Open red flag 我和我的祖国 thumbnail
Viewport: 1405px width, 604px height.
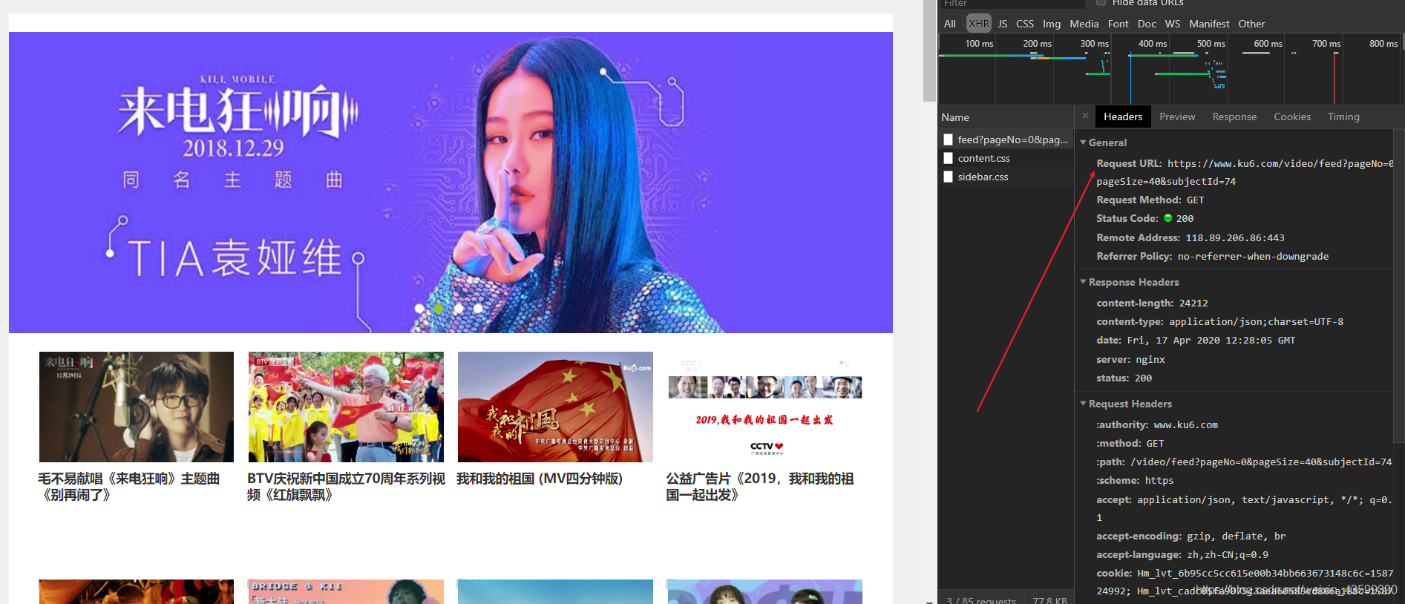click(555, 407)
